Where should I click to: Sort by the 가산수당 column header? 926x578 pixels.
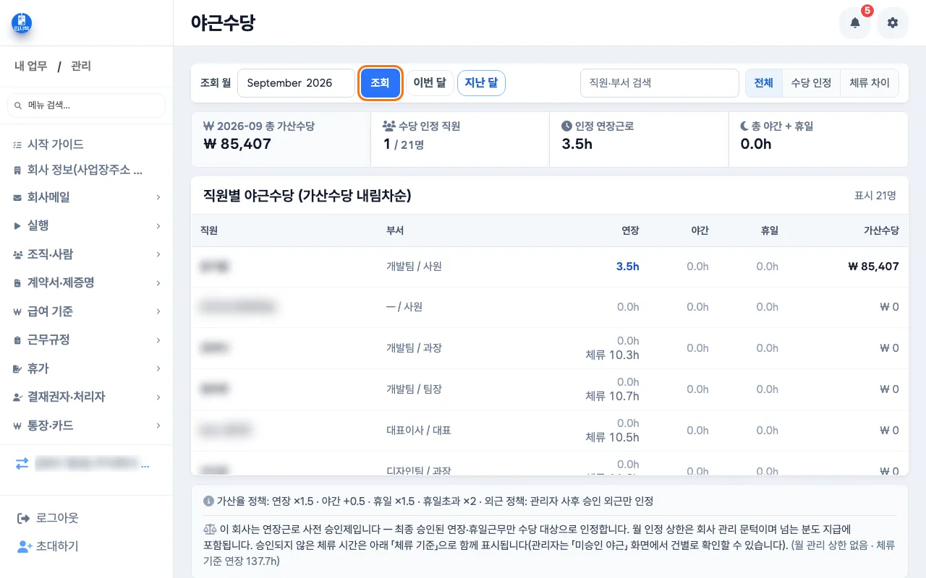click(881, 230)
